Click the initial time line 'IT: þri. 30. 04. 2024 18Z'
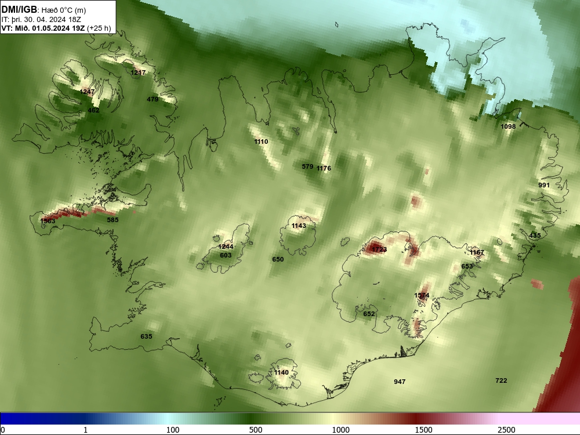This screenshot has height=435, width=580. [x=41, y=20]
